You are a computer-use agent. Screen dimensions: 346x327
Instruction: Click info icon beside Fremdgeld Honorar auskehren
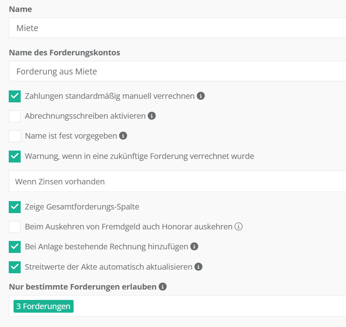tap(239, 227)
